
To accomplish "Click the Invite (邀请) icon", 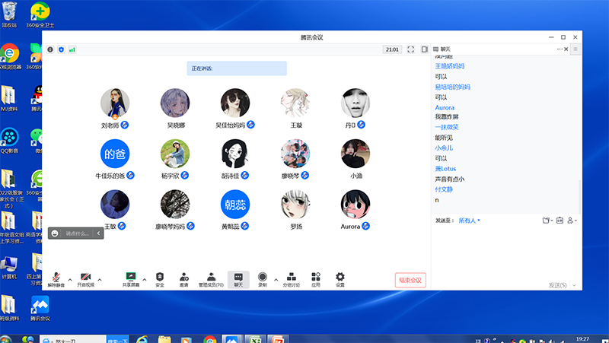I will point(183,278).
